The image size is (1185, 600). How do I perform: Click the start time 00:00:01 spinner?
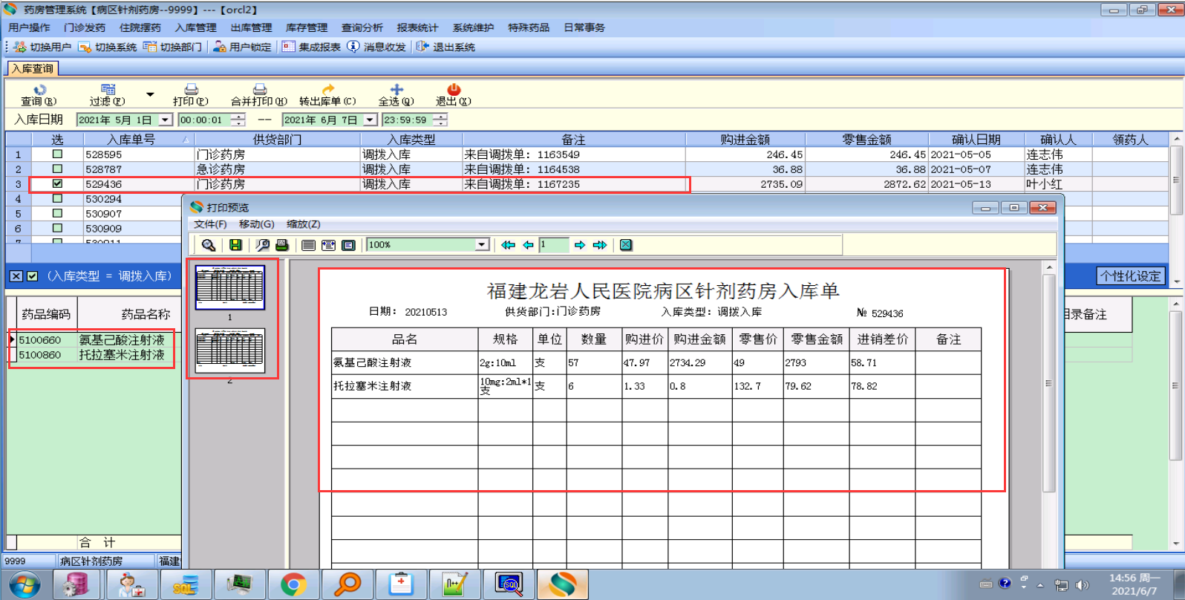[x=238, y=120]
